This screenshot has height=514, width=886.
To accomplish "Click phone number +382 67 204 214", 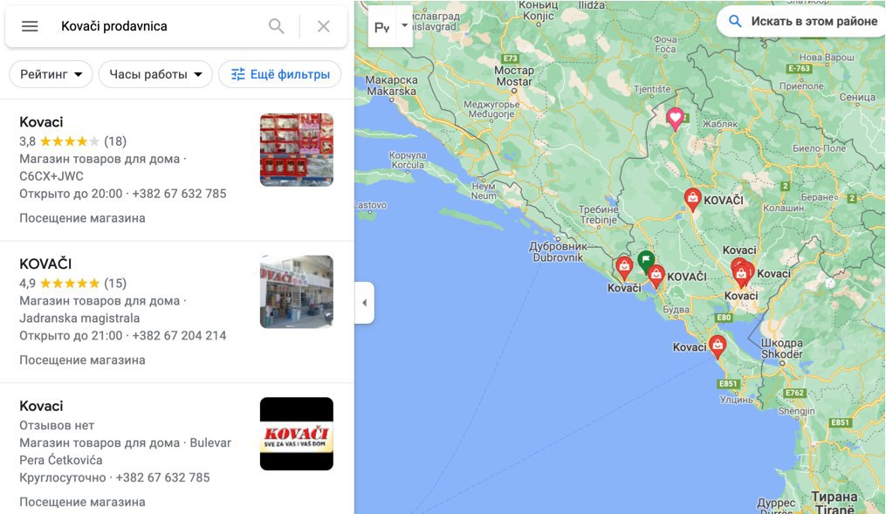I will (x=179, y=335).
